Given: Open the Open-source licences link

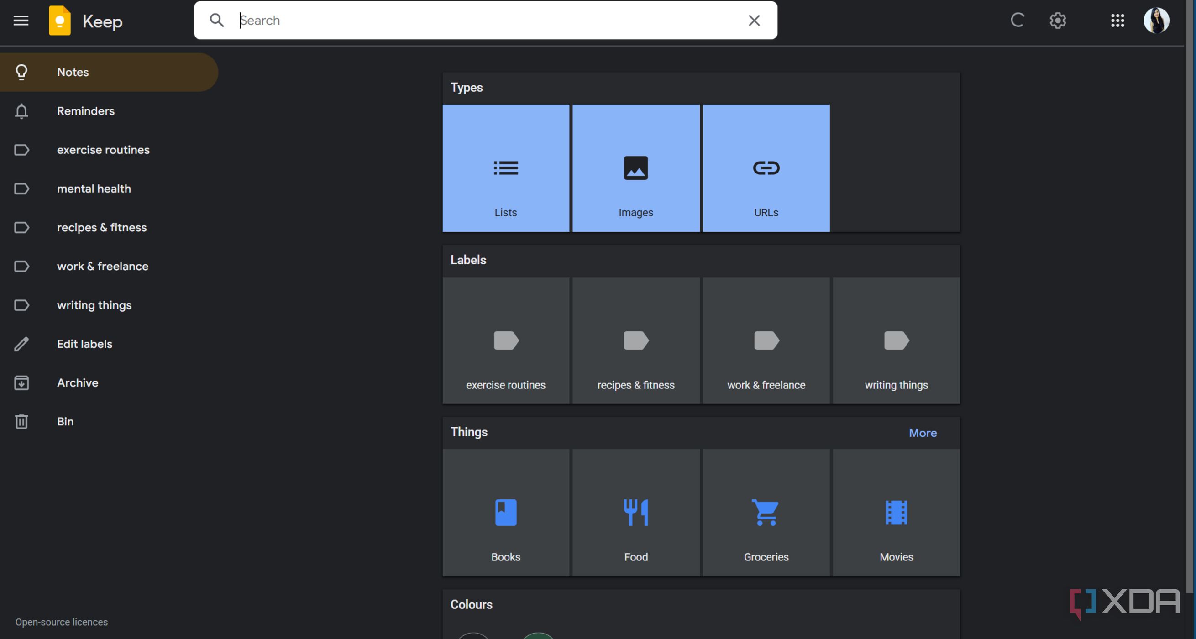Looking at the screenshot, I should point(61,622).
